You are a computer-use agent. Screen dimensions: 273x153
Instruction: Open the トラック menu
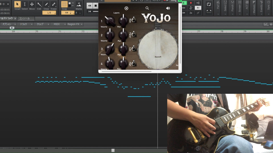pos(25,24)
